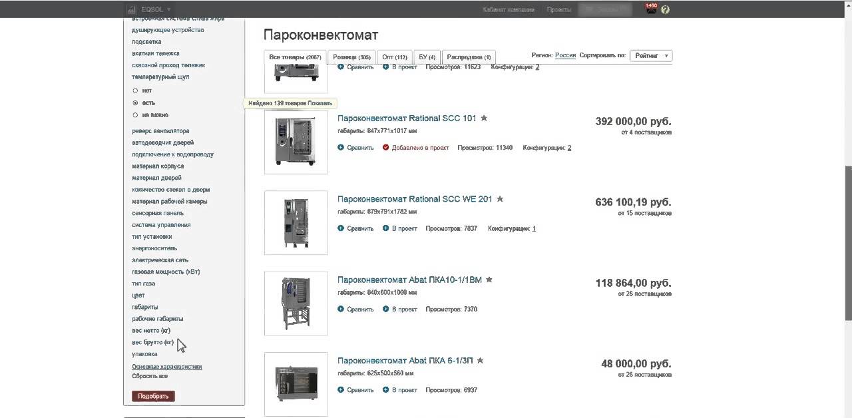
Task: Switch to the 'Опт (112)' tab
Action: (x=395, y=57)
